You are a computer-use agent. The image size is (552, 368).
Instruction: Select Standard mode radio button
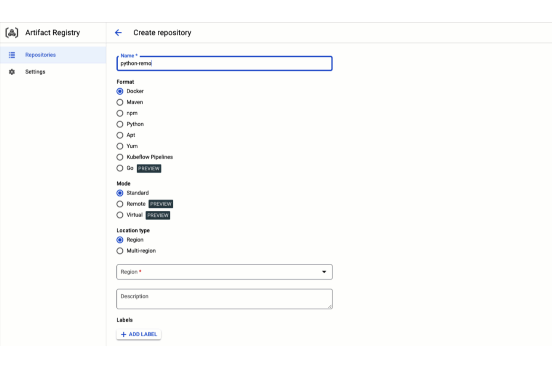tap(120, 193)
